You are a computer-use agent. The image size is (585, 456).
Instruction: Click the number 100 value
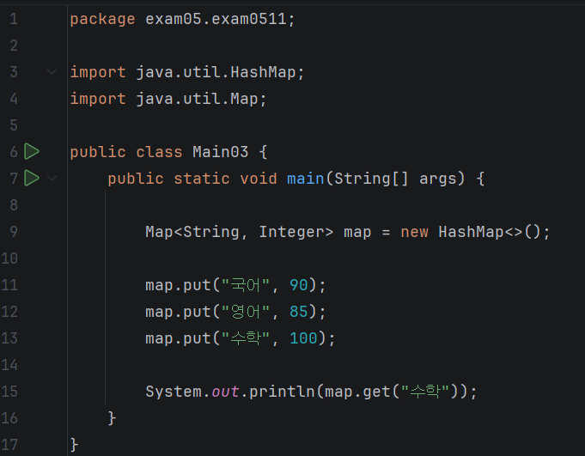[x=303, y=338]
